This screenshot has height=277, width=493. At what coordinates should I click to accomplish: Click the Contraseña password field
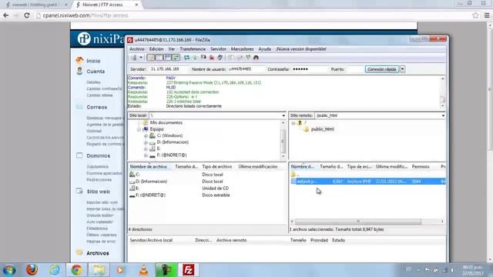coord(310,69)
